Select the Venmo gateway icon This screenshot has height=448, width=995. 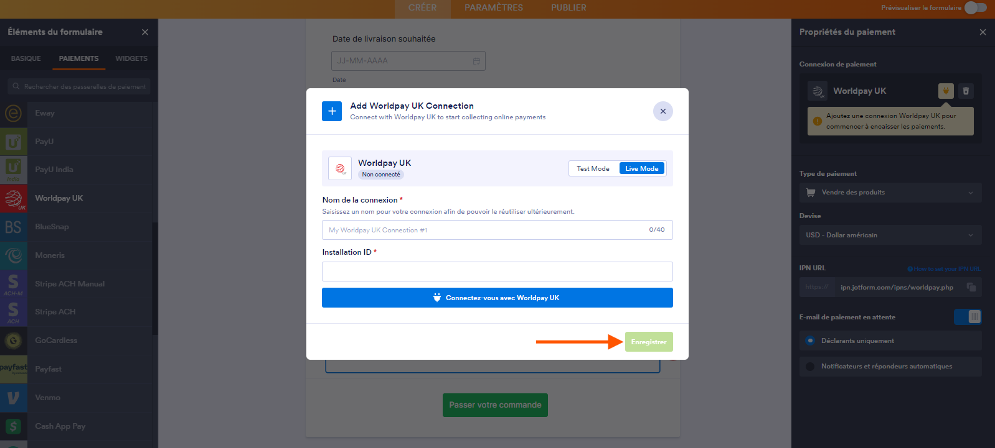14,397
